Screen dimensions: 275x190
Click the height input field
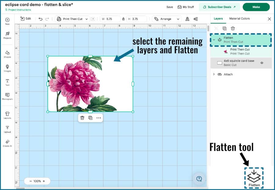coord(137,19)
